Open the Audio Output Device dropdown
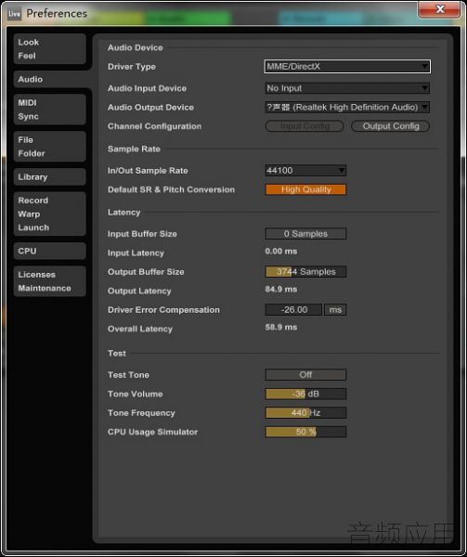This screenshot has width=467, height=557. click(x=347, y=108)
